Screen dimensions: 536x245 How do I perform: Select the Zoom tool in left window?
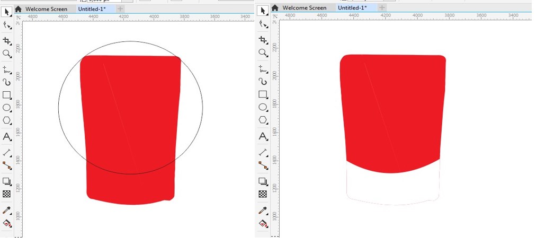pyautogui.click(x=6, y=54)
